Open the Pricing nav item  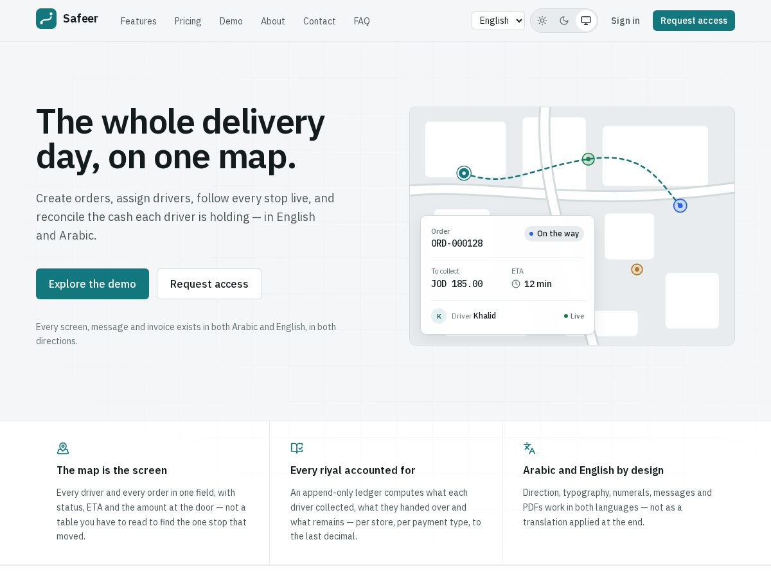click(x=188, y=21)
